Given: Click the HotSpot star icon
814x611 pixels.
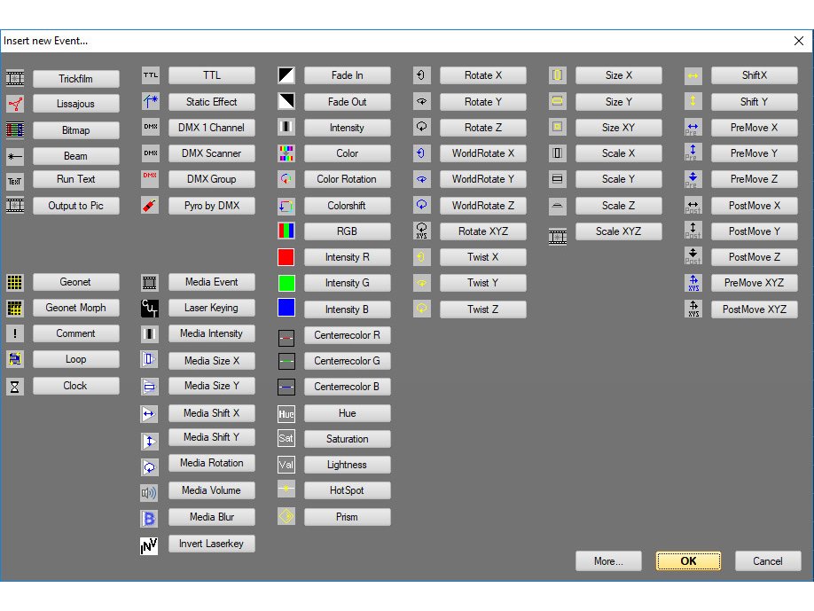Looking at the screenshot, I should [x=286, y=489].
